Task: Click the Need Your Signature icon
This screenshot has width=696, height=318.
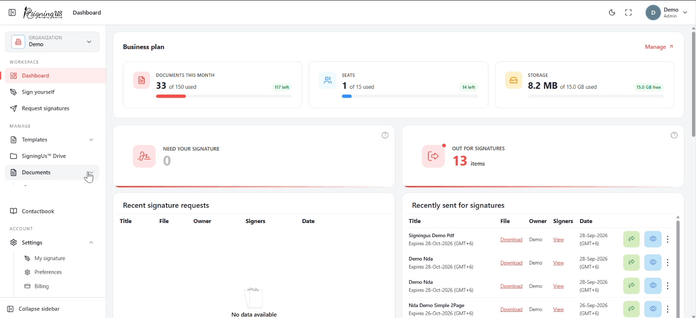Action: click(144, 156)
